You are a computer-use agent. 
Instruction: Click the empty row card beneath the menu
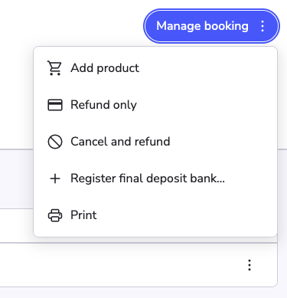click(x=138, y=265)
